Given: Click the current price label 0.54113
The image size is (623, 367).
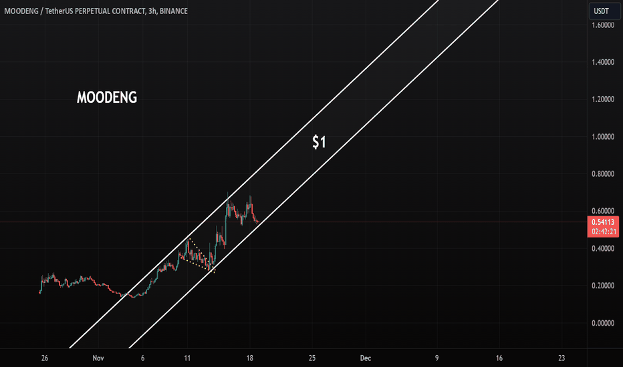Looking at the screenshot, I should click(603, 222).
